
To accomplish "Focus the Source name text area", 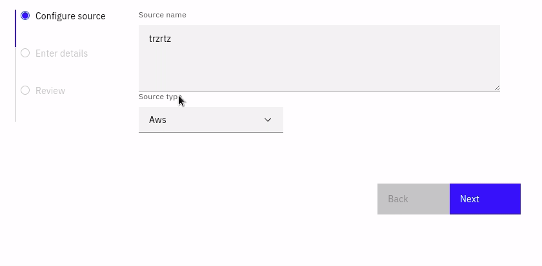I will (319, 58).
